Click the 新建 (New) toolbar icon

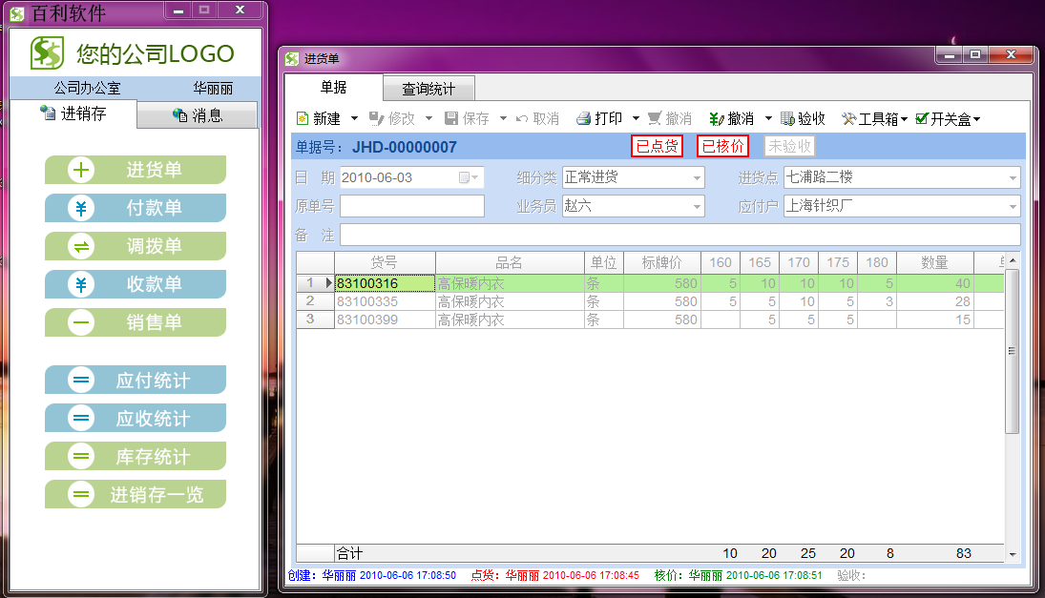[x=303, y=119]
